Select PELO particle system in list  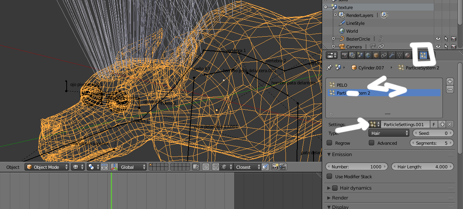point(384,85)
